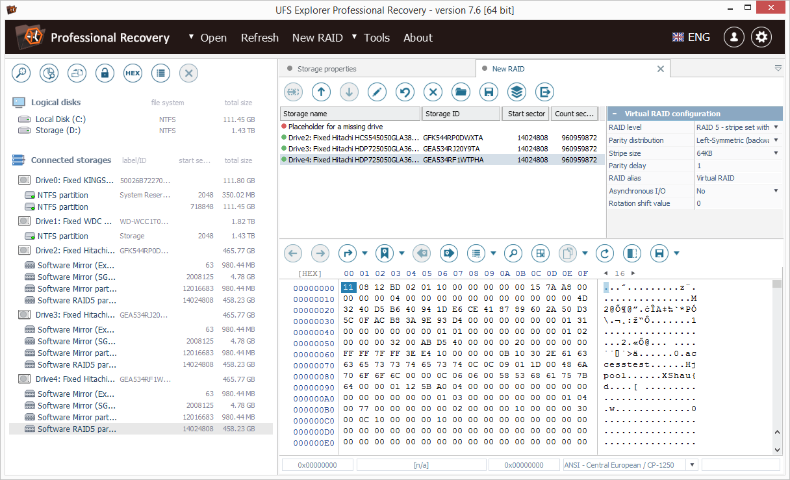Open the user account icon in header

click(734, 37)
